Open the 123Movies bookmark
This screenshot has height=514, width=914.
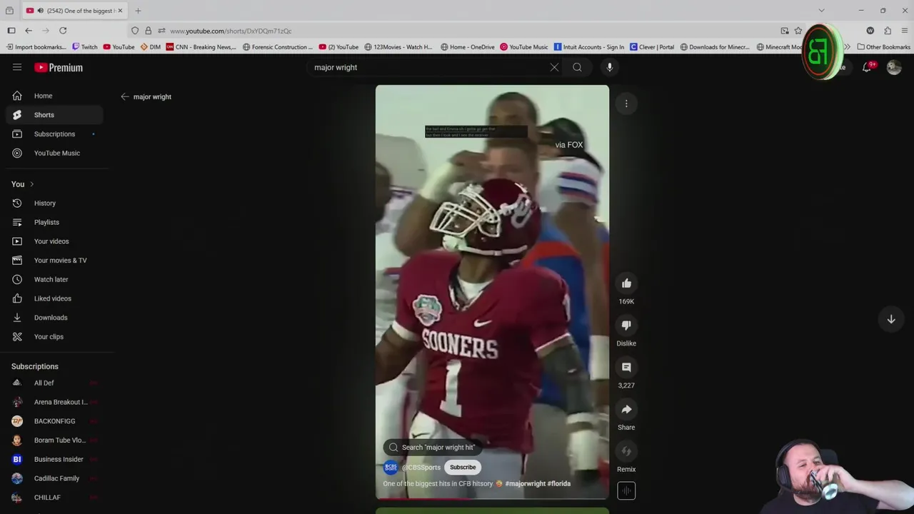pyautogui.click(x=398, y=47)
